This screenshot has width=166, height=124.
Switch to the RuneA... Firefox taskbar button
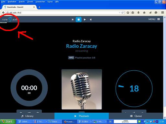click(x=70, y=122)
